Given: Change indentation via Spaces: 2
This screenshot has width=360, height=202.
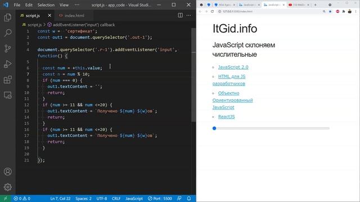Looking at the screenshot, I should (83, 199).
